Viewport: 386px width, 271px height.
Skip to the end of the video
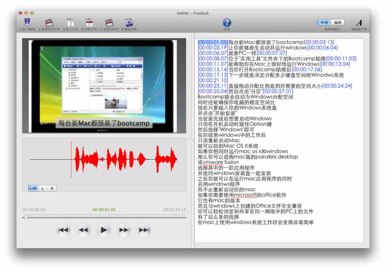coord(144,230)
